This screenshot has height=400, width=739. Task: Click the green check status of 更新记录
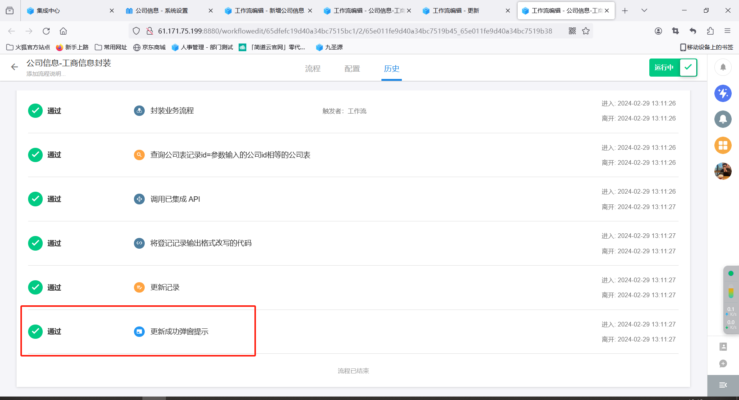pyautogui.click(x=35, y=287)
